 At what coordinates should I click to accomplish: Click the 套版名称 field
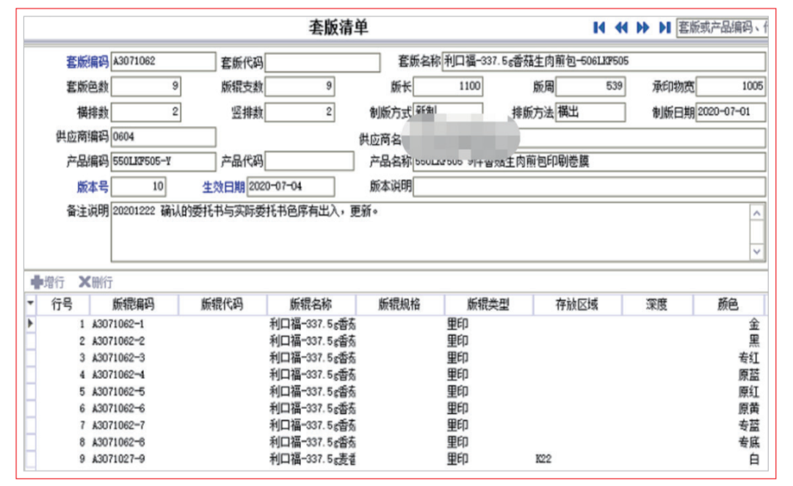[604, 62]
